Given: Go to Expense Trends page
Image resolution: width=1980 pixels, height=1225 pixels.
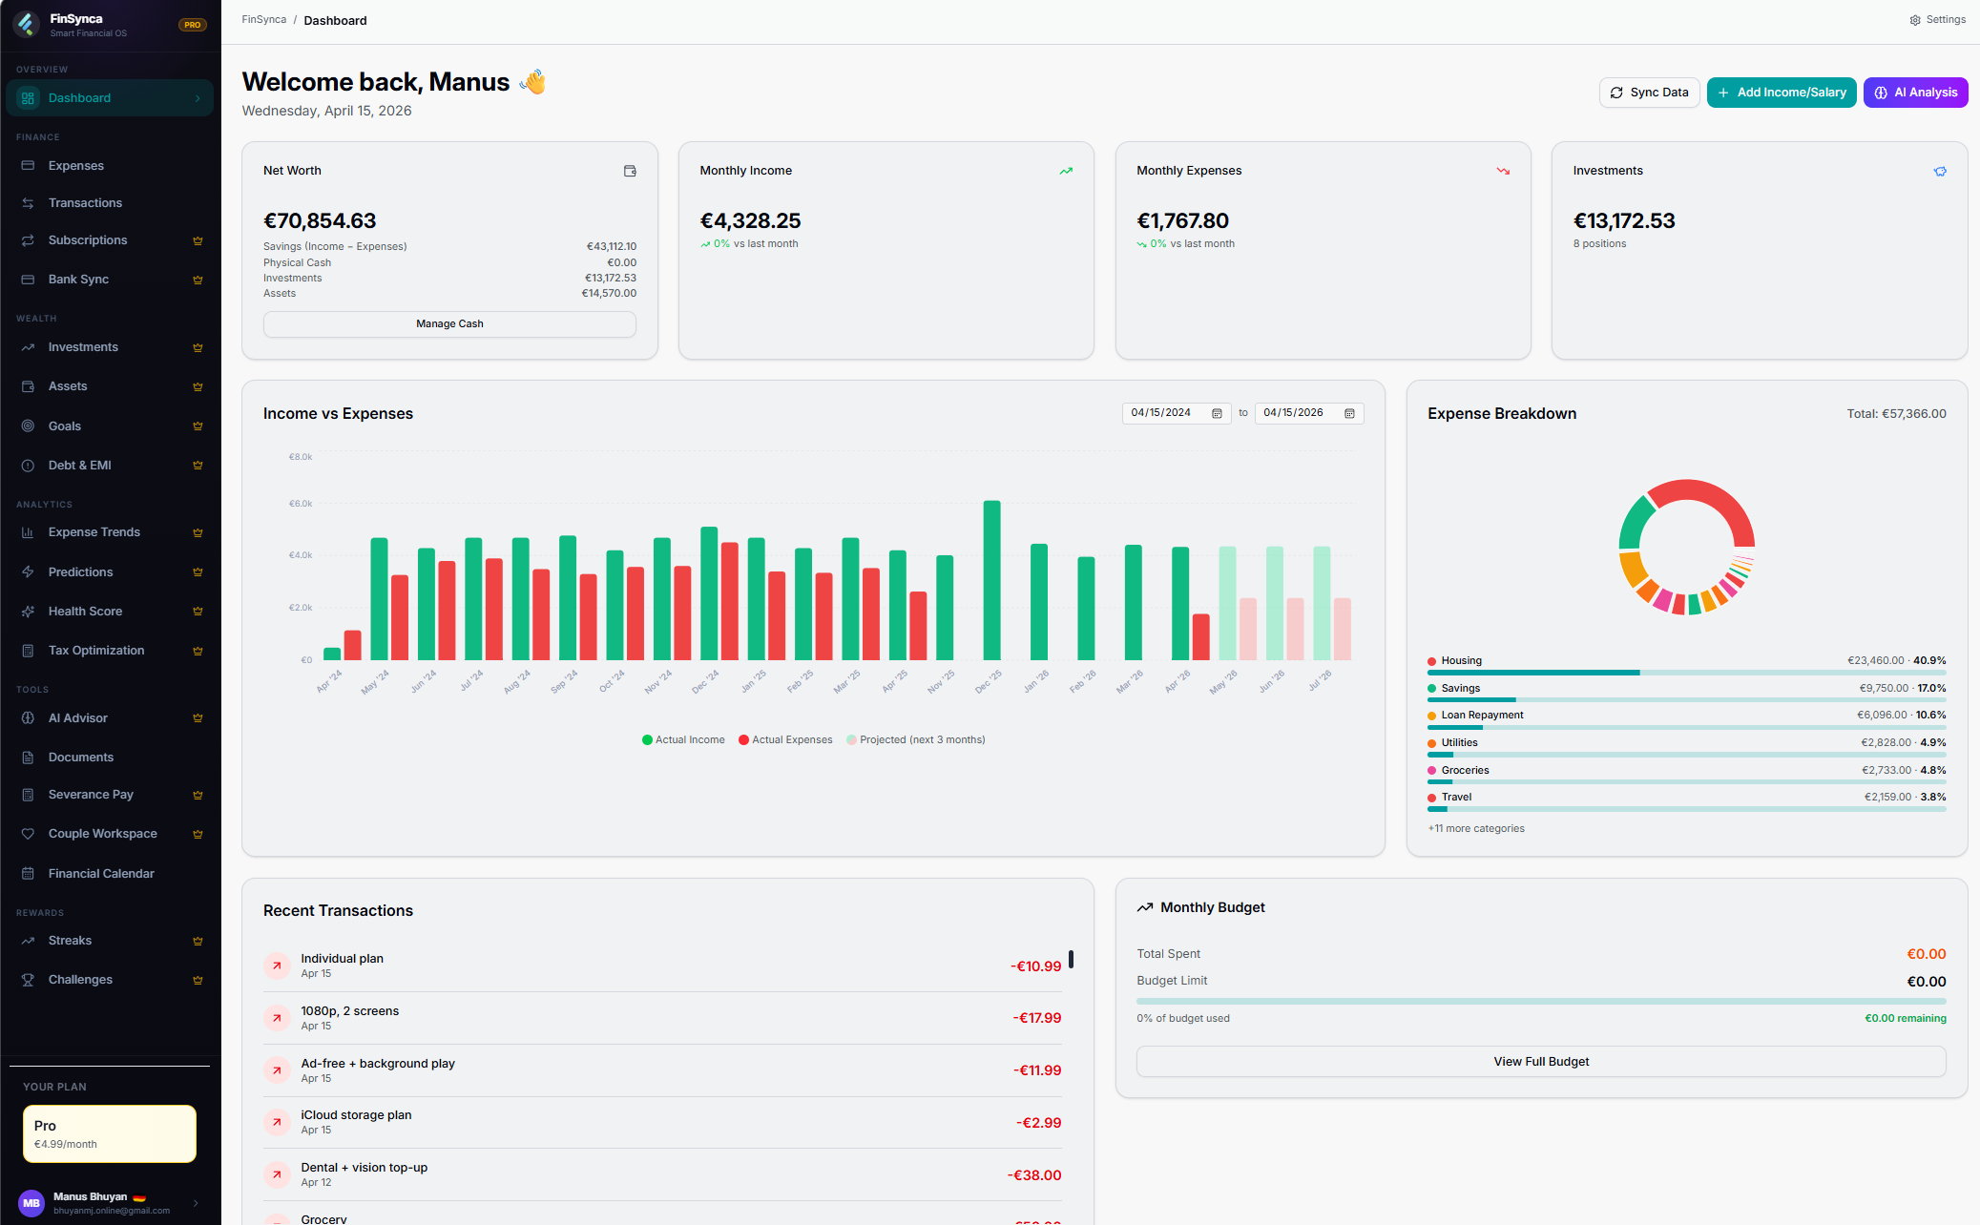Looking at the screenshot, I should [94, 532].
